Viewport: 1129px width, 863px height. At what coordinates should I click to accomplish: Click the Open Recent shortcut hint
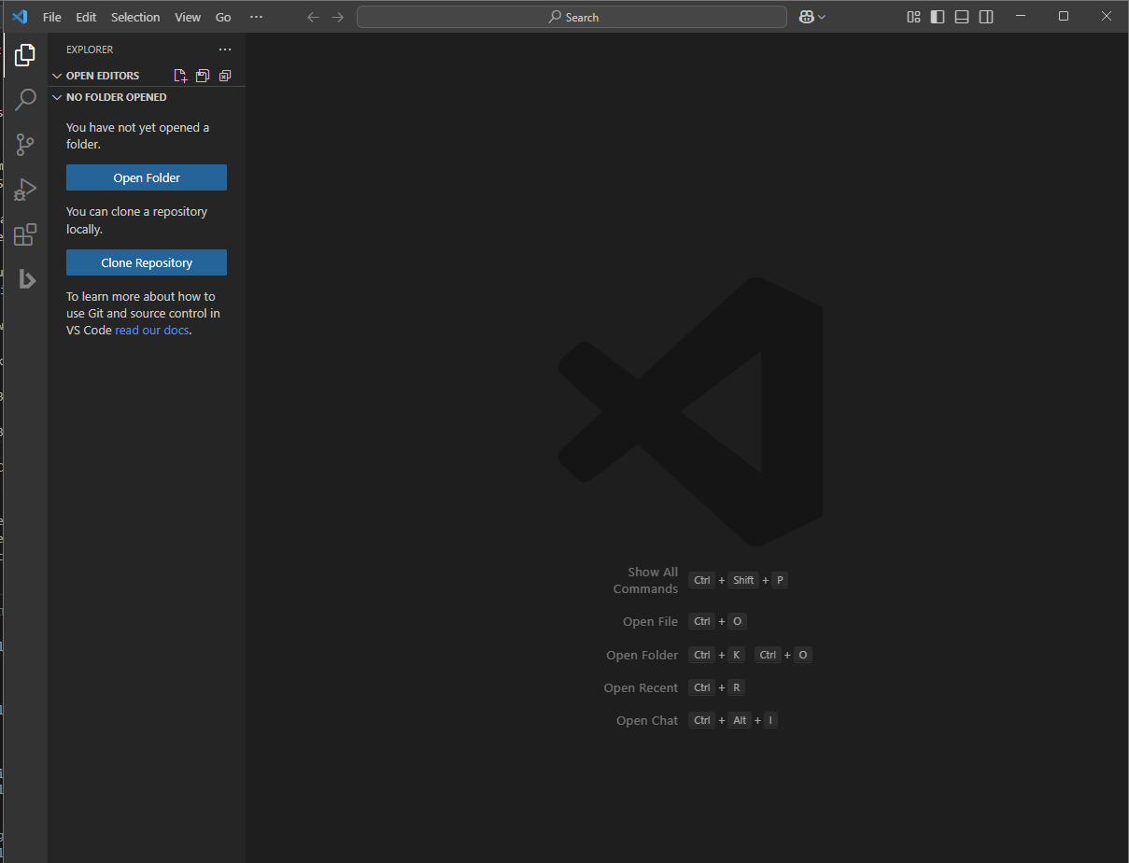(674, 687)
